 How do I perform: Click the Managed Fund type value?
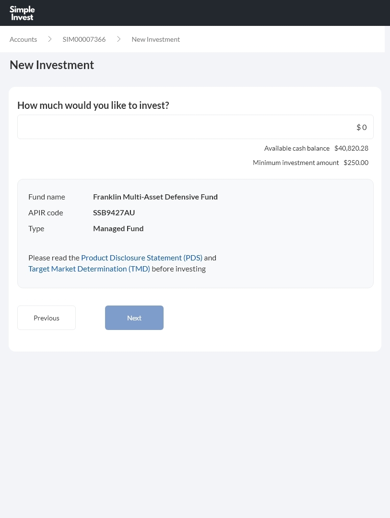pyautogui.click(x=118, y=228)
